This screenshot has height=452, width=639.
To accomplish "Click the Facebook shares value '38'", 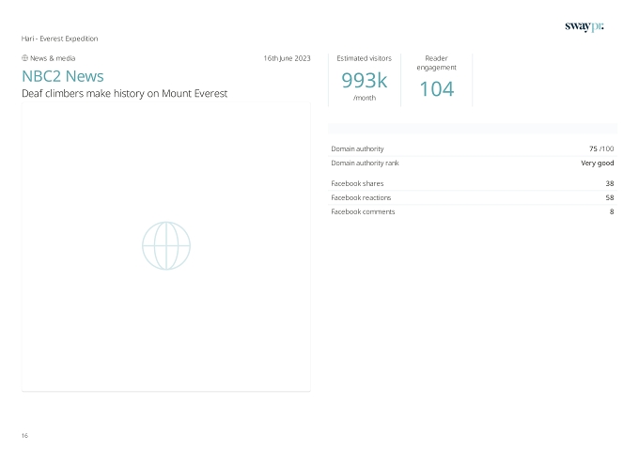I will 610,183.
